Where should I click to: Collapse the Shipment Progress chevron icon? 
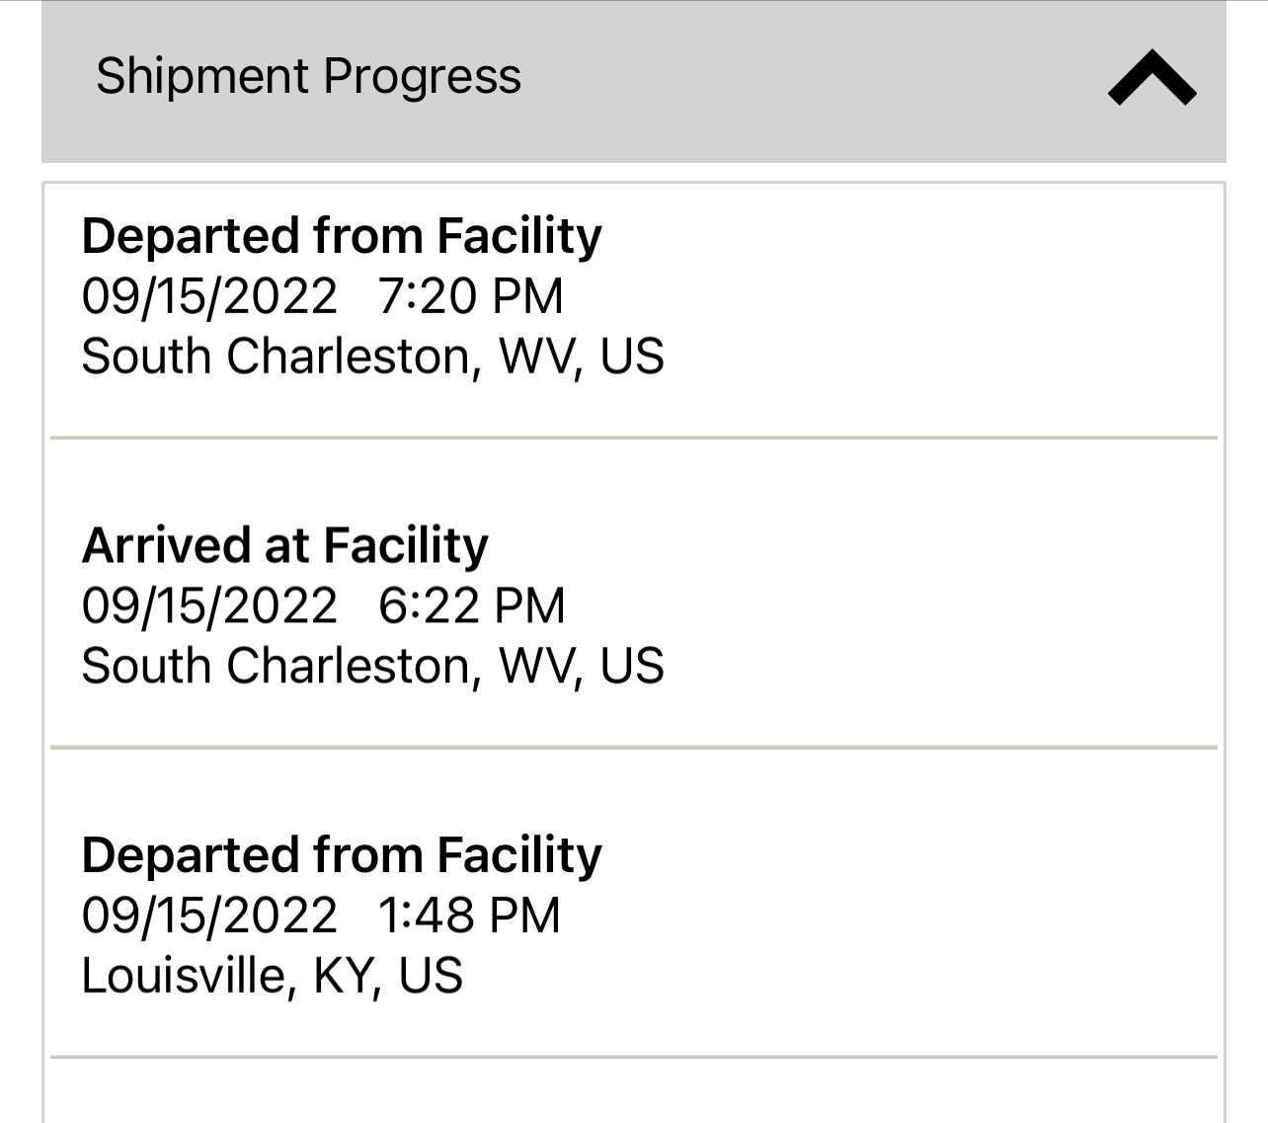point(1152,78)
